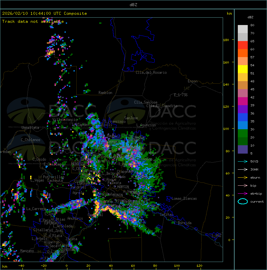Click the '-40' km horizontal axis tick
Image resolution: width=267 pixels, height=270 pixels.
click(x=22, y=266)
